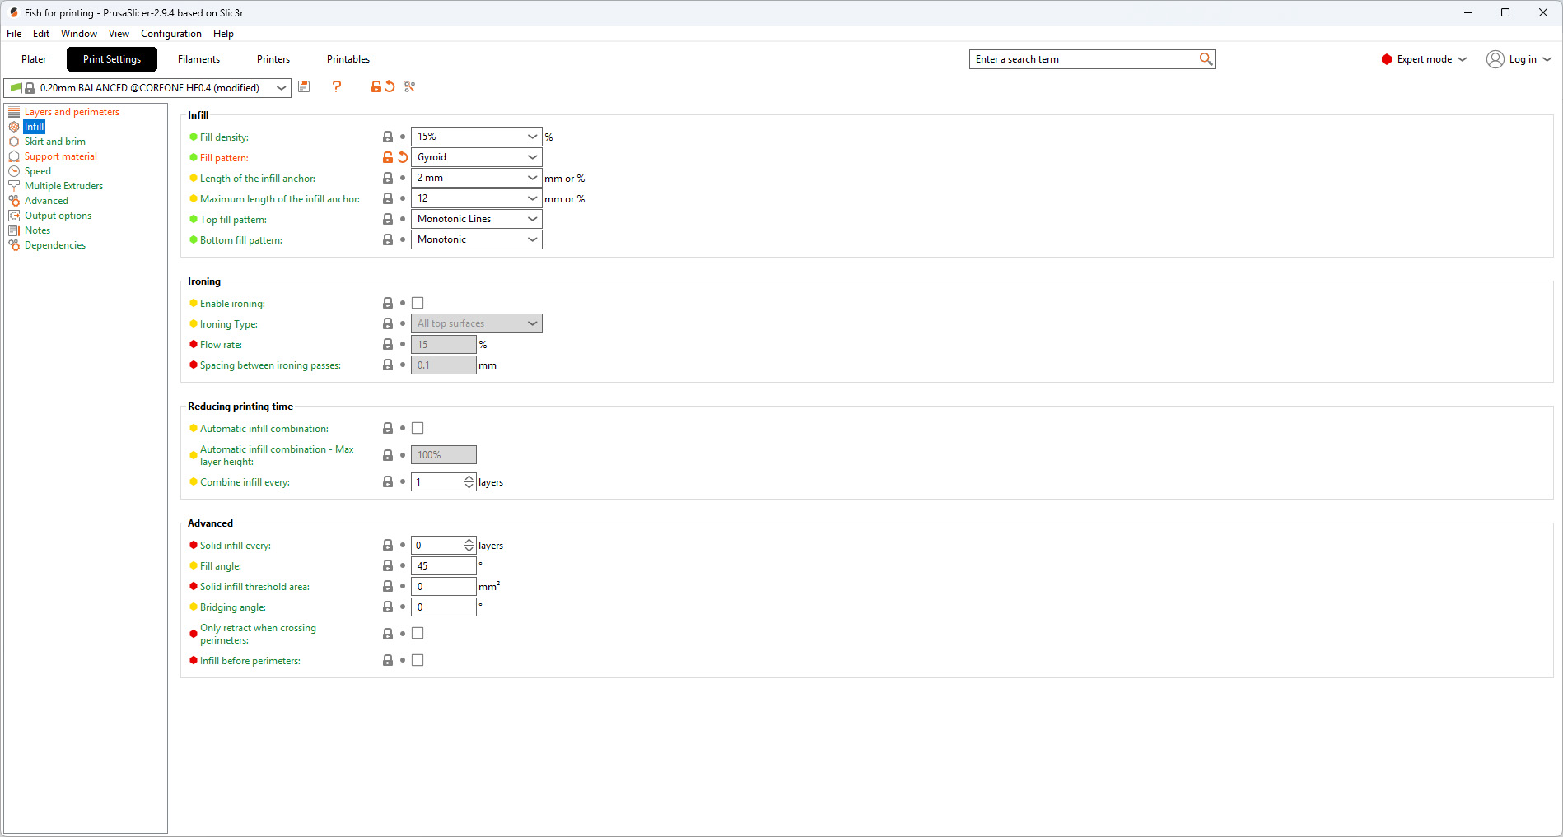Open the Speed settings page
Image resolution: width=1563 pixels, height=837 pixels.
(x=38, y=171)
